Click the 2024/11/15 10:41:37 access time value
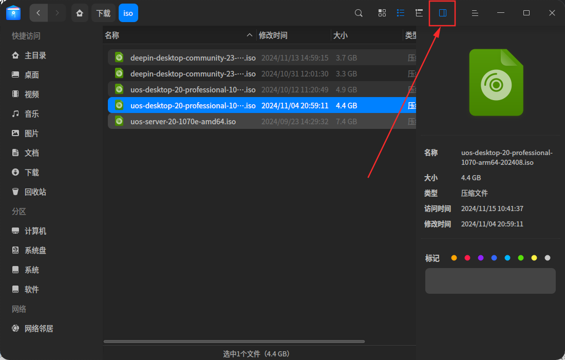The width and height of the screenshot is (565, 360). coord(492,209)
